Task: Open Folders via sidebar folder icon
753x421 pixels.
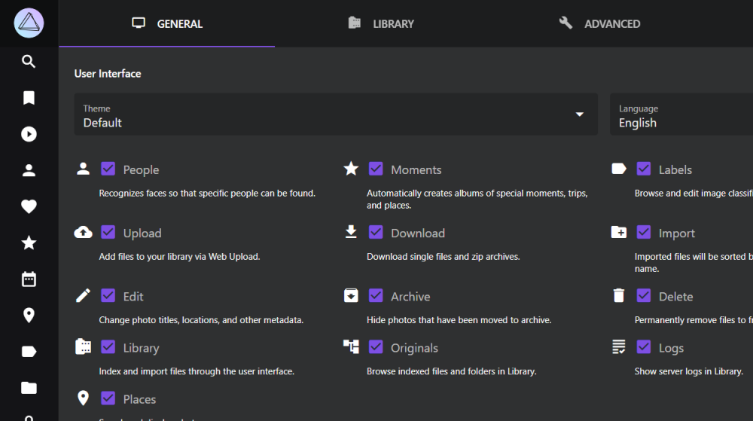Action: tap(29, 388)
